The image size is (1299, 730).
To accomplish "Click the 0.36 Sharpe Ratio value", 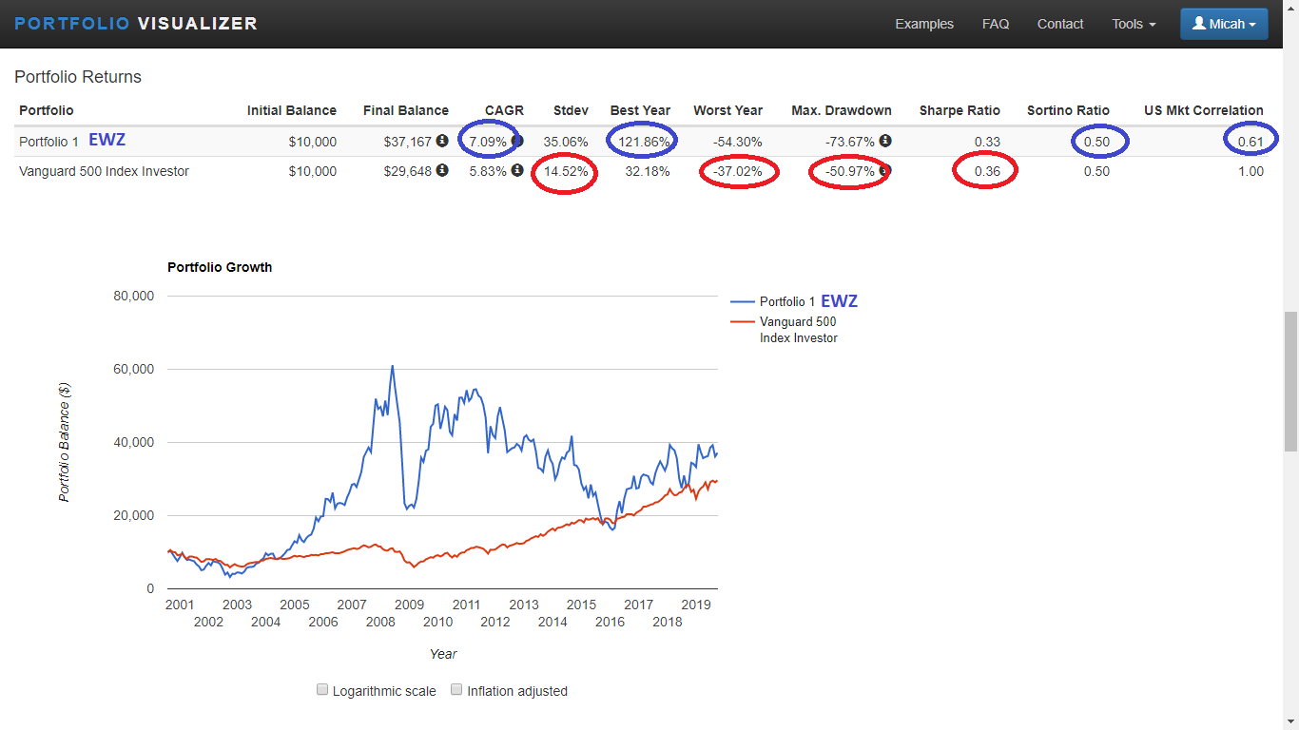I will 987,171.
